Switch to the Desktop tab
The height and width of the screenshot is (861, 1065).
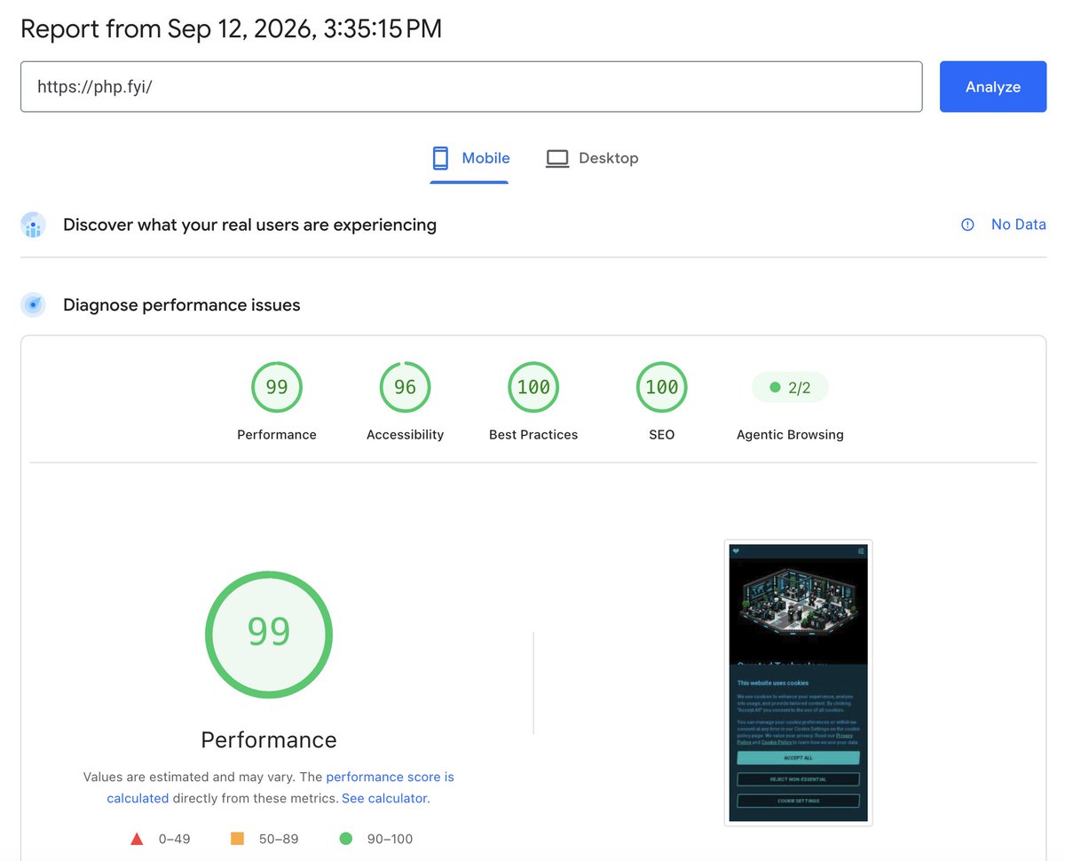[591, 159]
